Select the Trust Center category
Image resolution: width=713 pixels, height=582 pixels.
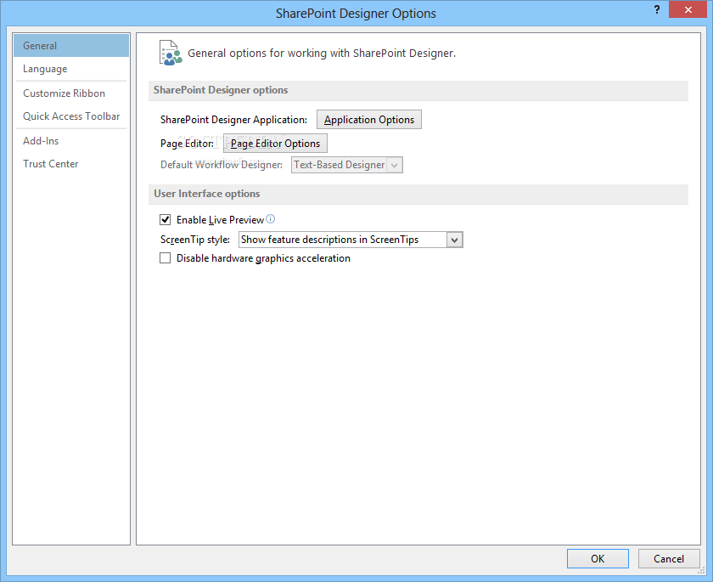(71, 164)
